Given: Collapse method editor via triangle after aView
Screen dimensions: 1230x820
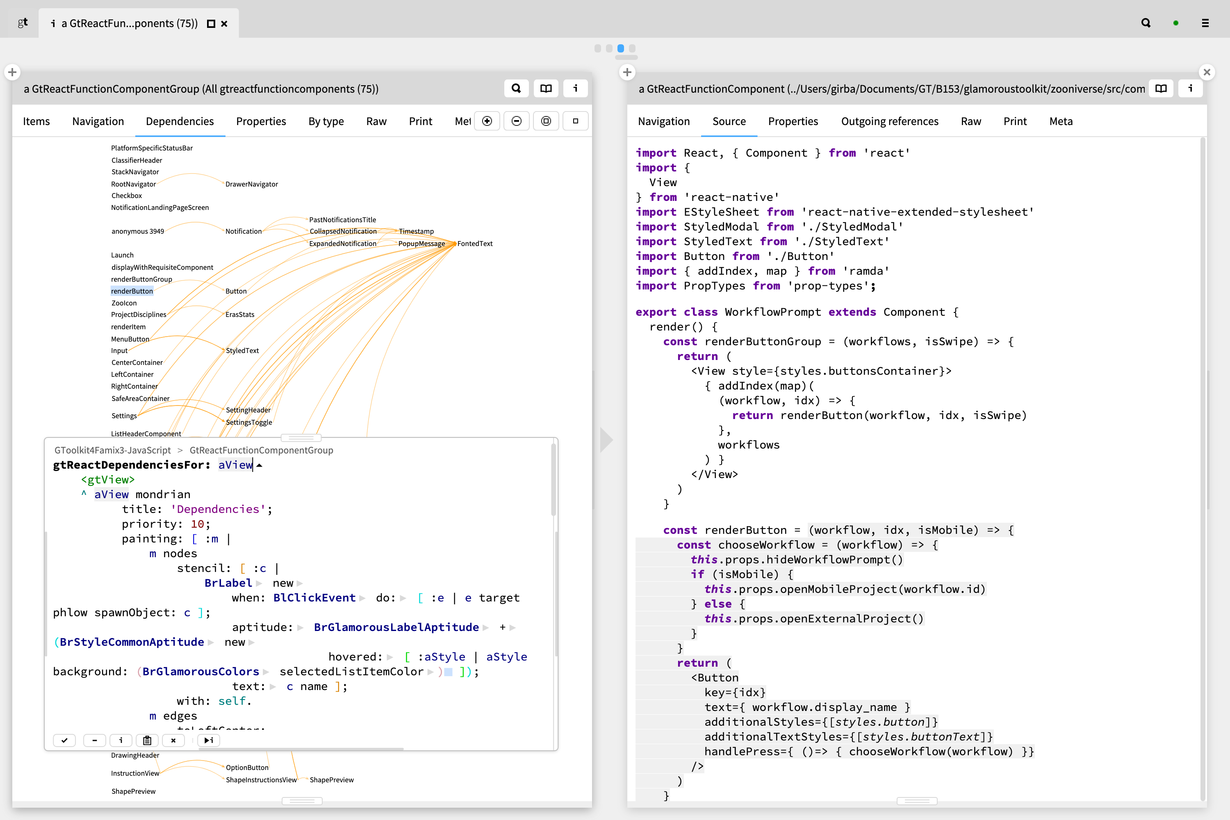Looking at the screenshot, I should pyautogui.click(x=260, y=465).
